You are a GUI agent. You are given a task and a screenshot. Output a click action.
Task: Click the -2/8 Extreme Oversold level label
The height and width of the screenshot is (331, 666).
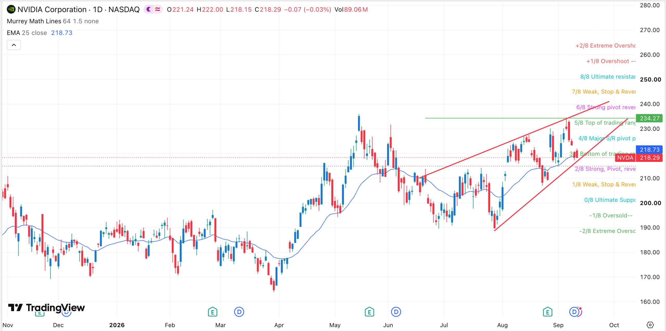pyautogui.click(x=607, y=231)
